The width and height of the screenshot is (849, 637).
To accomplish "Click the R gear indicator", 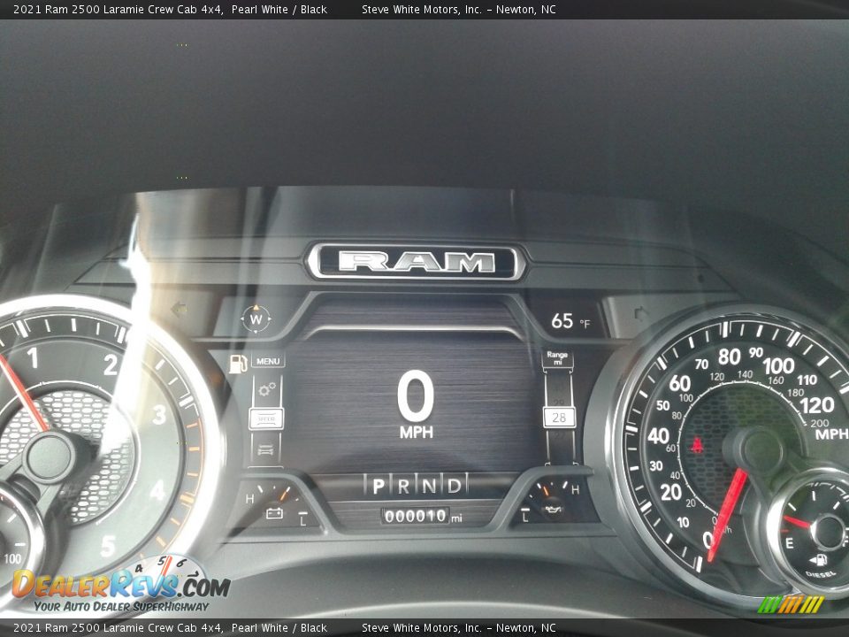I will coord(403,486).
